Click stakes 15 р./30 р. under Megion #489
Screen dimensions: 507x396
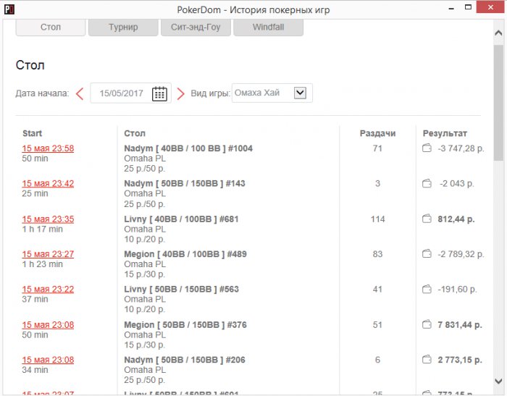pos(145,274)
